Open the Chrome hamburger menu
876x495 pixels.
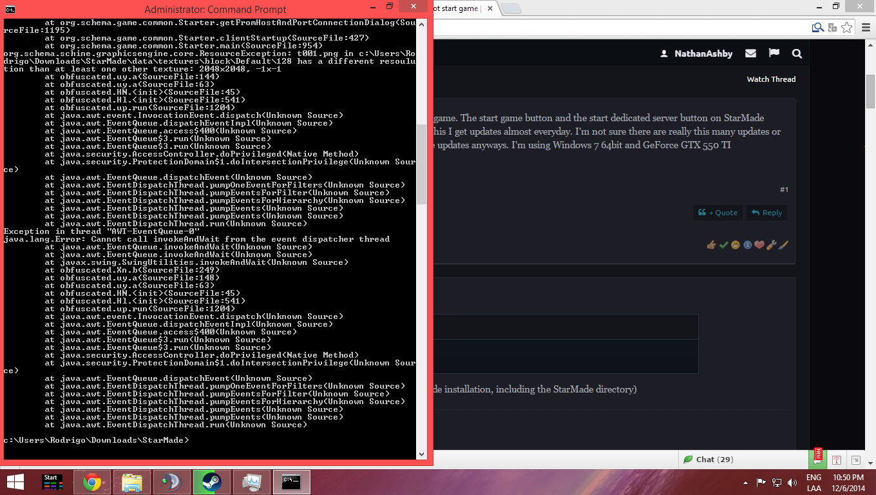click(x=864, y=27)
